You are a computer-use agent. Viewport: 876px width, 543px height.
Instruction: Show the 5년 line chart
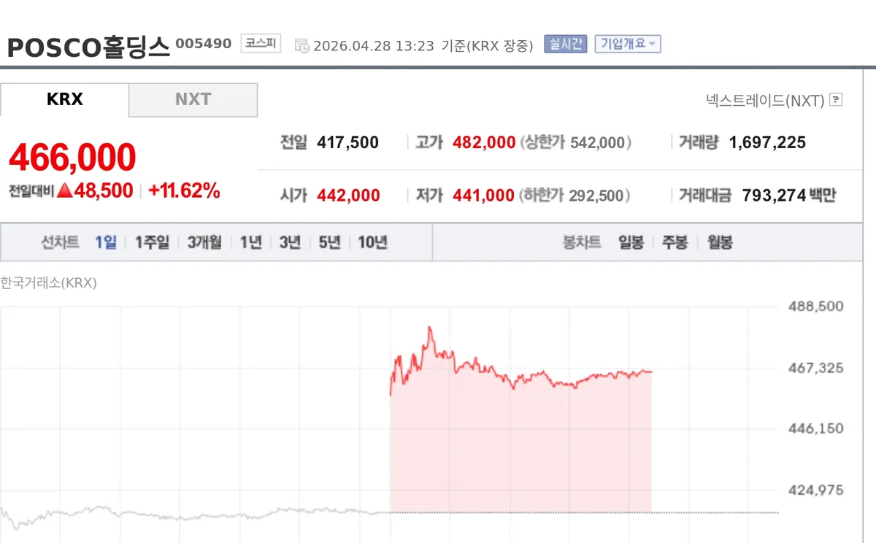click(x=329, y=242)
